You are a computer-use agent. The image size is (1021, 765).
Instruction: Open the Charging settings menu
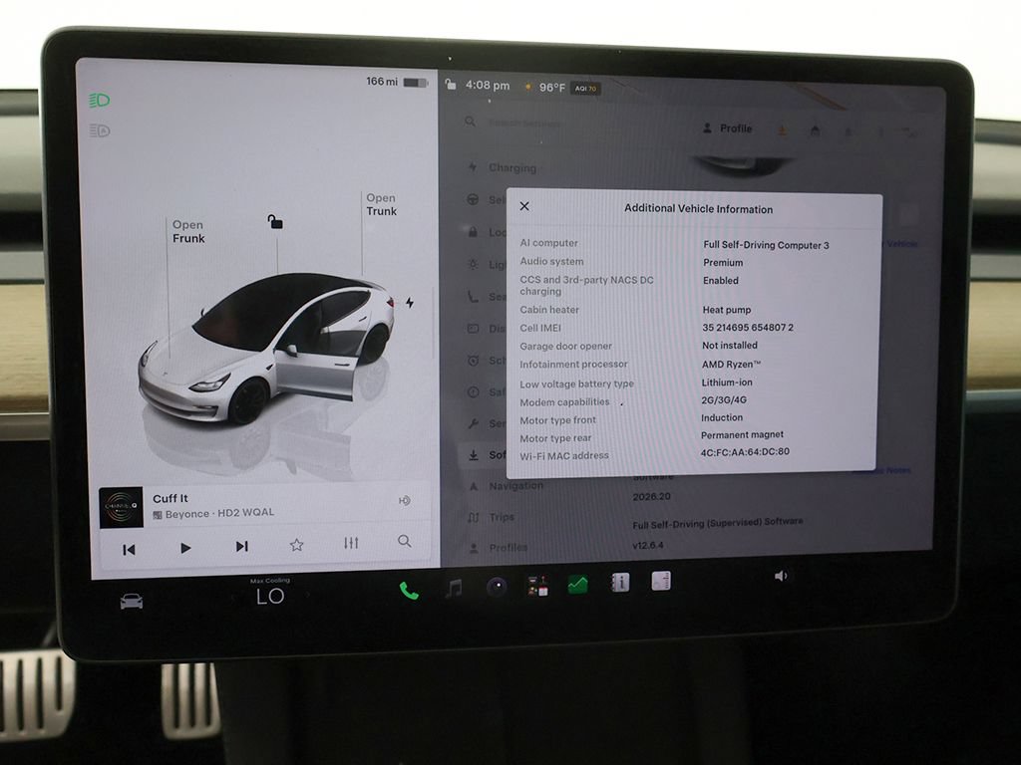(x=503, y=167)
